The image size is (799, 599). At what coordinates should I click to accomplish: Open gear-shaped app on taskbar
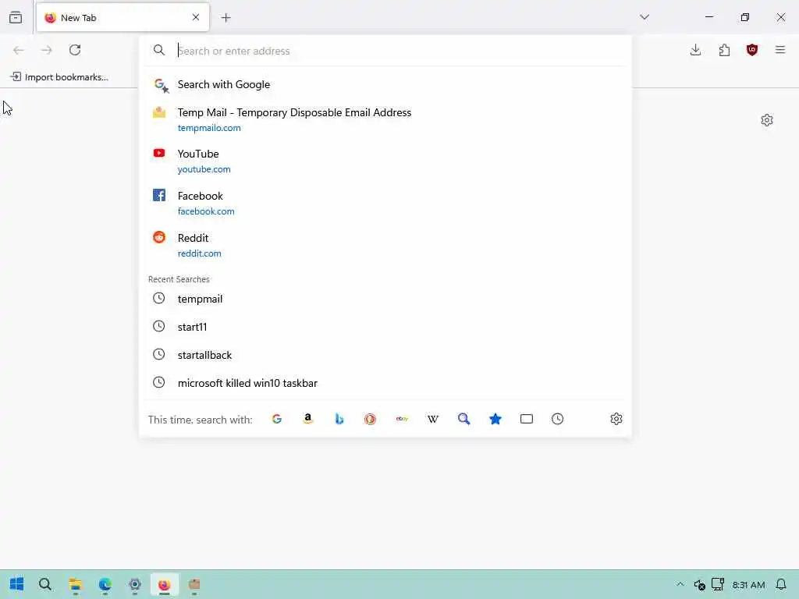(134, 584)
